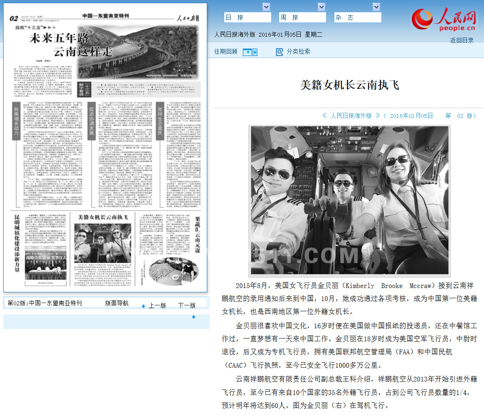Screen dimensions: 484x417
Task: Open the 杂志 menu box
Action: [x=357, y=18]
